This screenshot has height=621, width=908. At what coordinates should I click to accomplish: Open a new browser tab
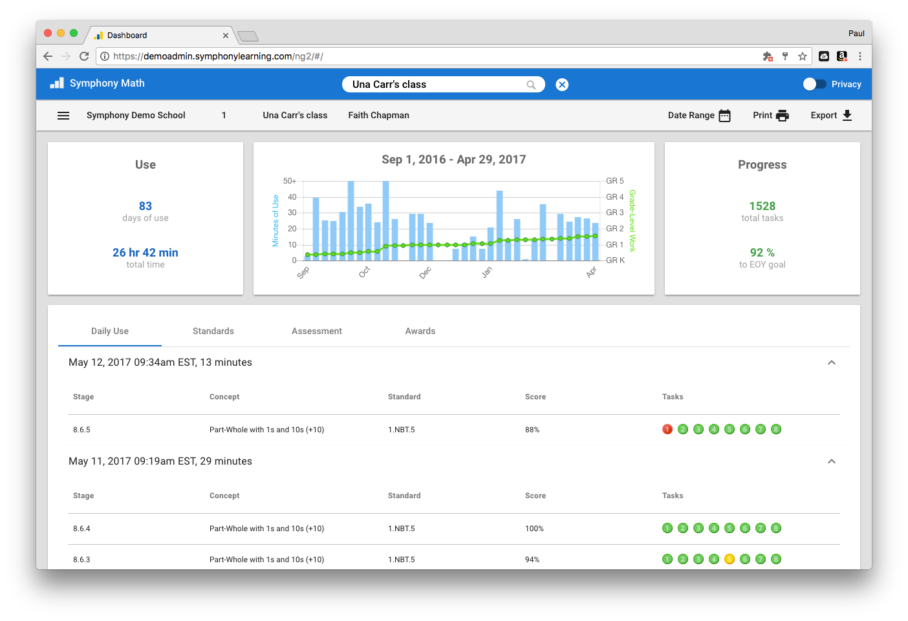coord(248,36)
